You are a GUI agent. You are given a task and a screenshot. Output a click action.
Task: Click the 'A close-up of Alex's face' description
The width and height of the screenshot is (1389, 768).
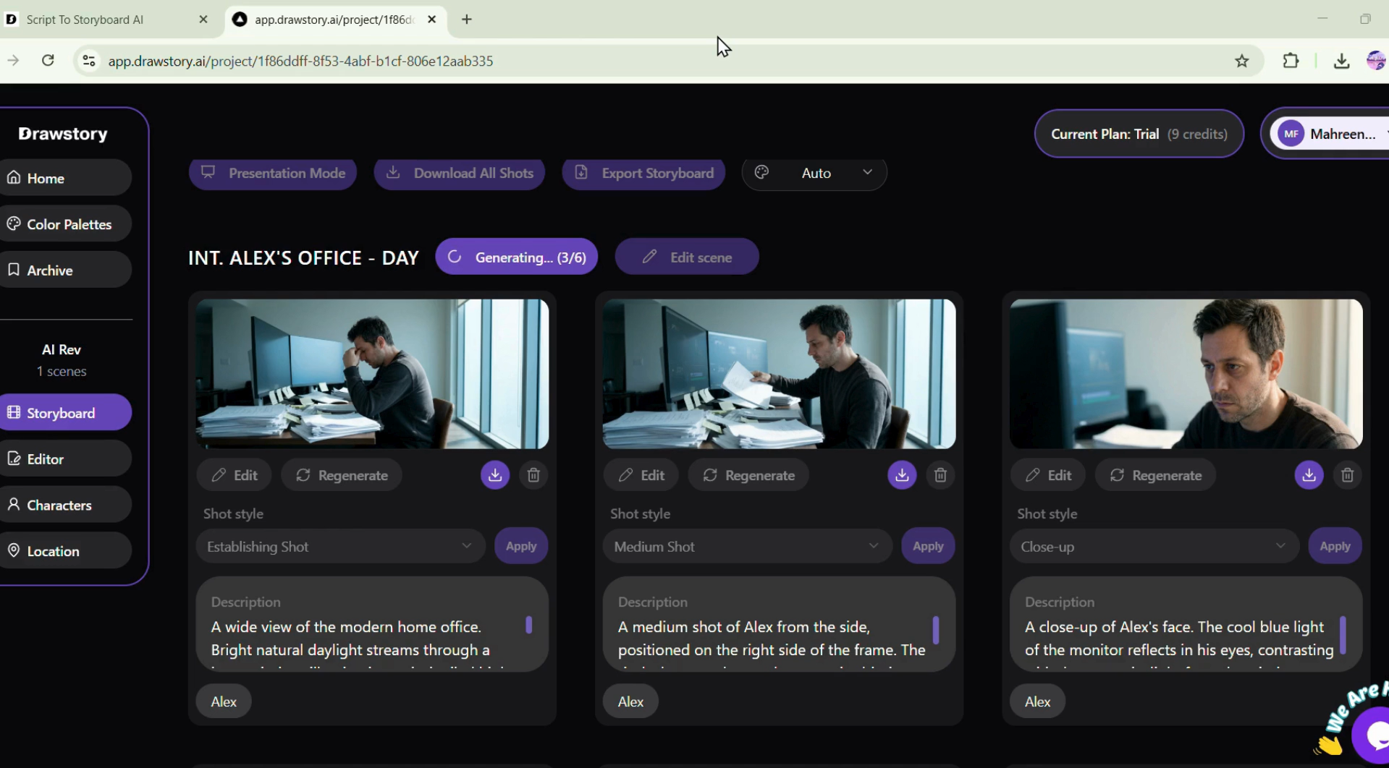pyautogui.click(x=1179, y=644)
